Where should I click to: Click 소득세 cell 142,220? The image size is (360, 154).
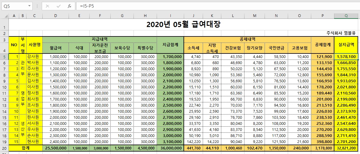(x=194, y=142)
